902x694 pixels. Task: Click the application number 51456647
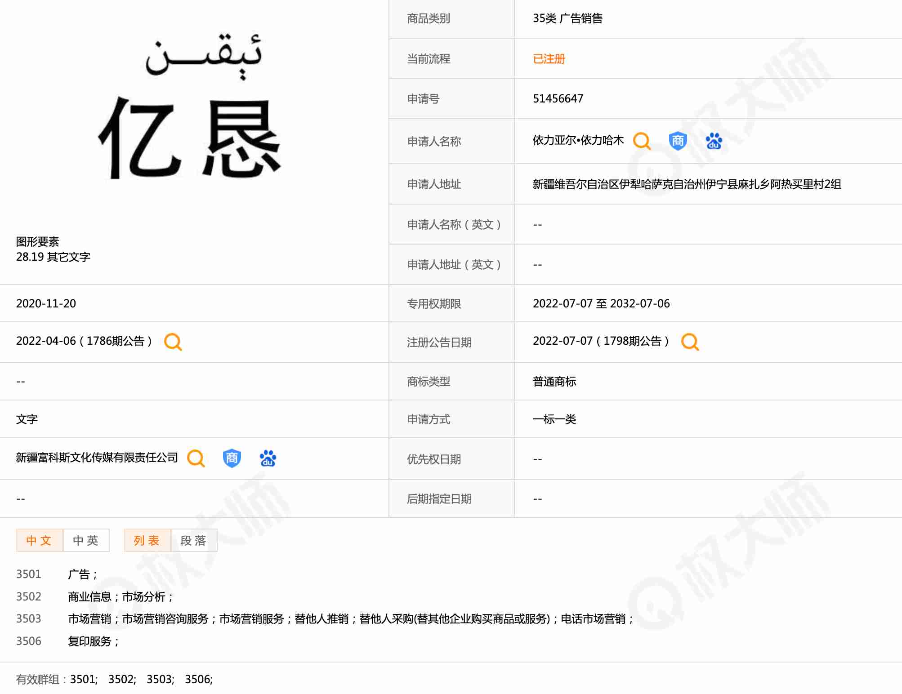558,99
